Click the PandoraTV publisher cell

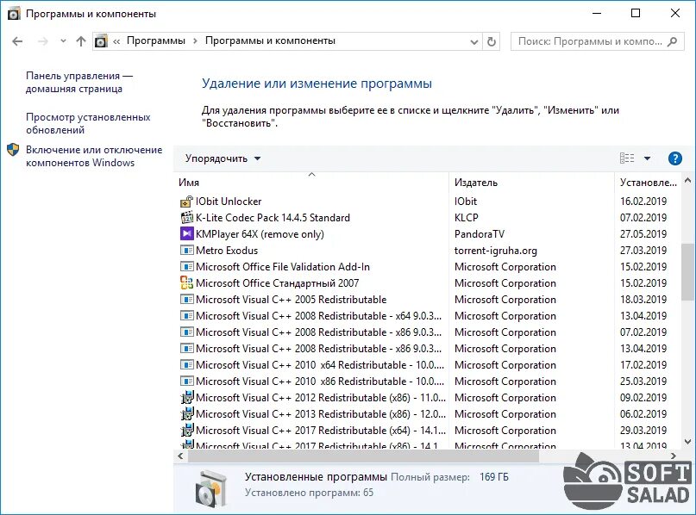[480, 234]
